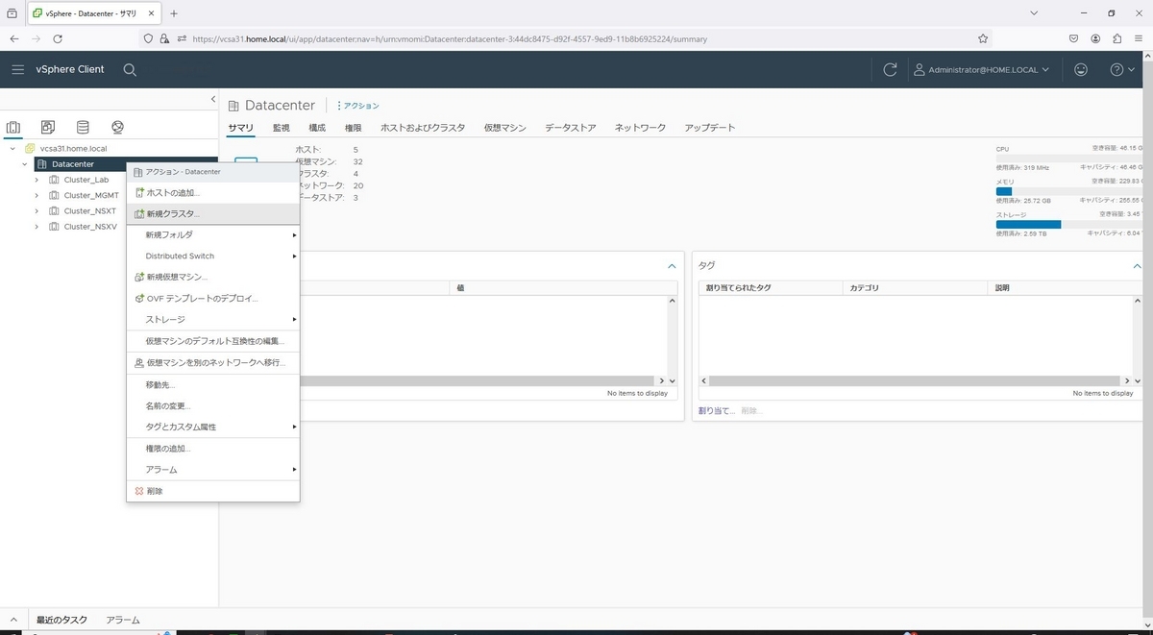Open the 最近のタスク panel tab

(61, 621)
